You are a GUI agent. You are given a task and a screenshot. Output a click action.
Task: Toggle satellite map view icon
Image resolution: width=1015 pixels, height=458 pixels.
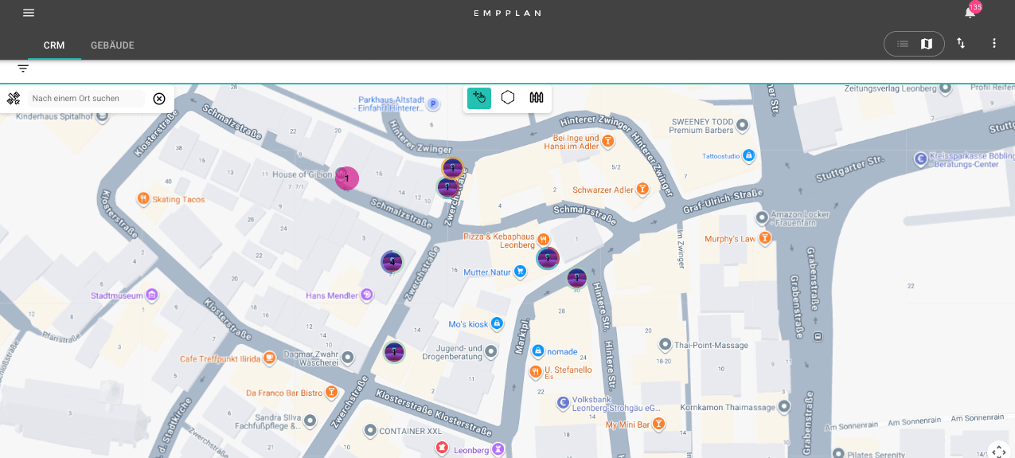point(14,99)
